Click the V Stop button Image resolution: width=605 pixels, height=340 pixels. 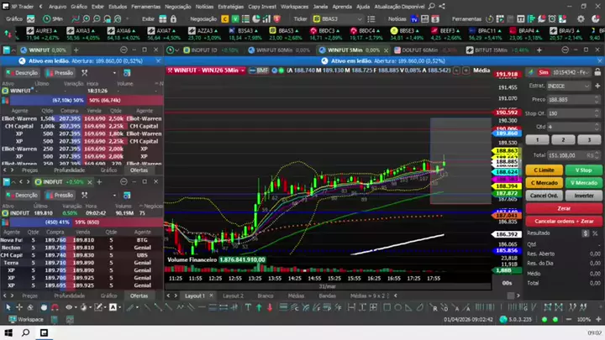583,170
